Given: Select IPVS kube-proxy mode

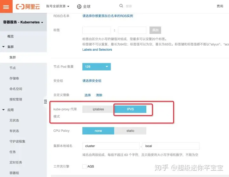Looking at the screenshot, I should [130, 109].
